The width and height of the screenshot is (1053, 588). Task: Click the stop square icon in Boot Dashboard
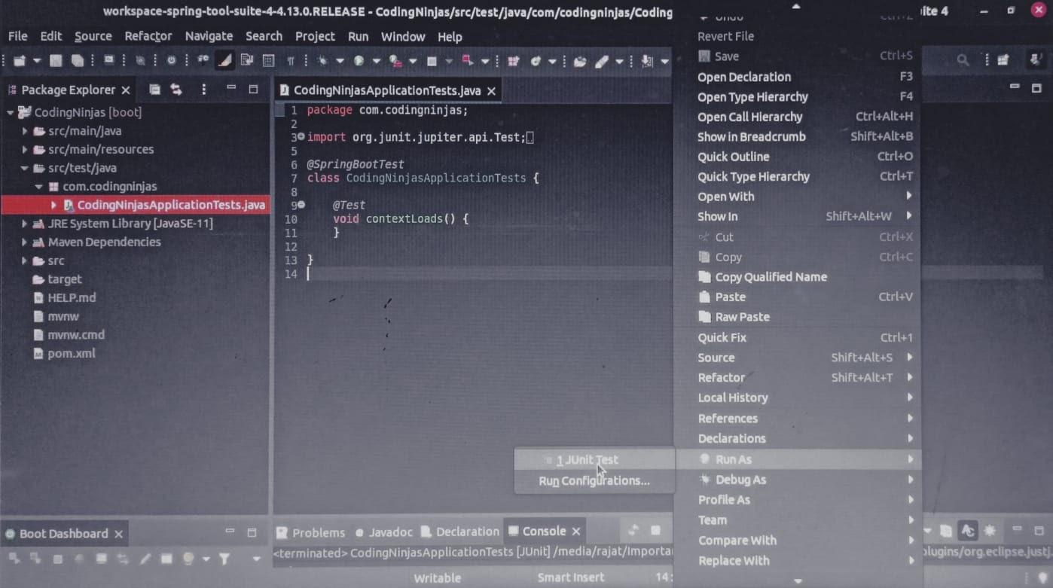click(57, 559)
